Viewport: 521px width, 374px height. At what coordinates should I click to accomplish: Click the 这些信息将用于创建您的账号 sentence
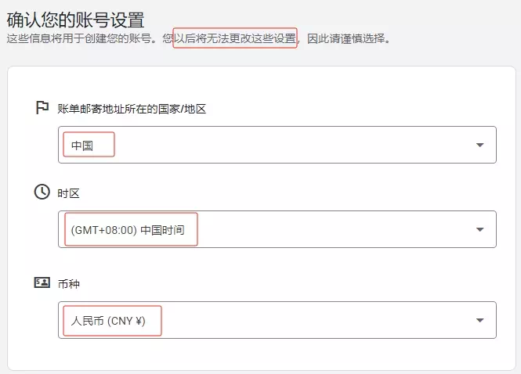pos(86,38)
